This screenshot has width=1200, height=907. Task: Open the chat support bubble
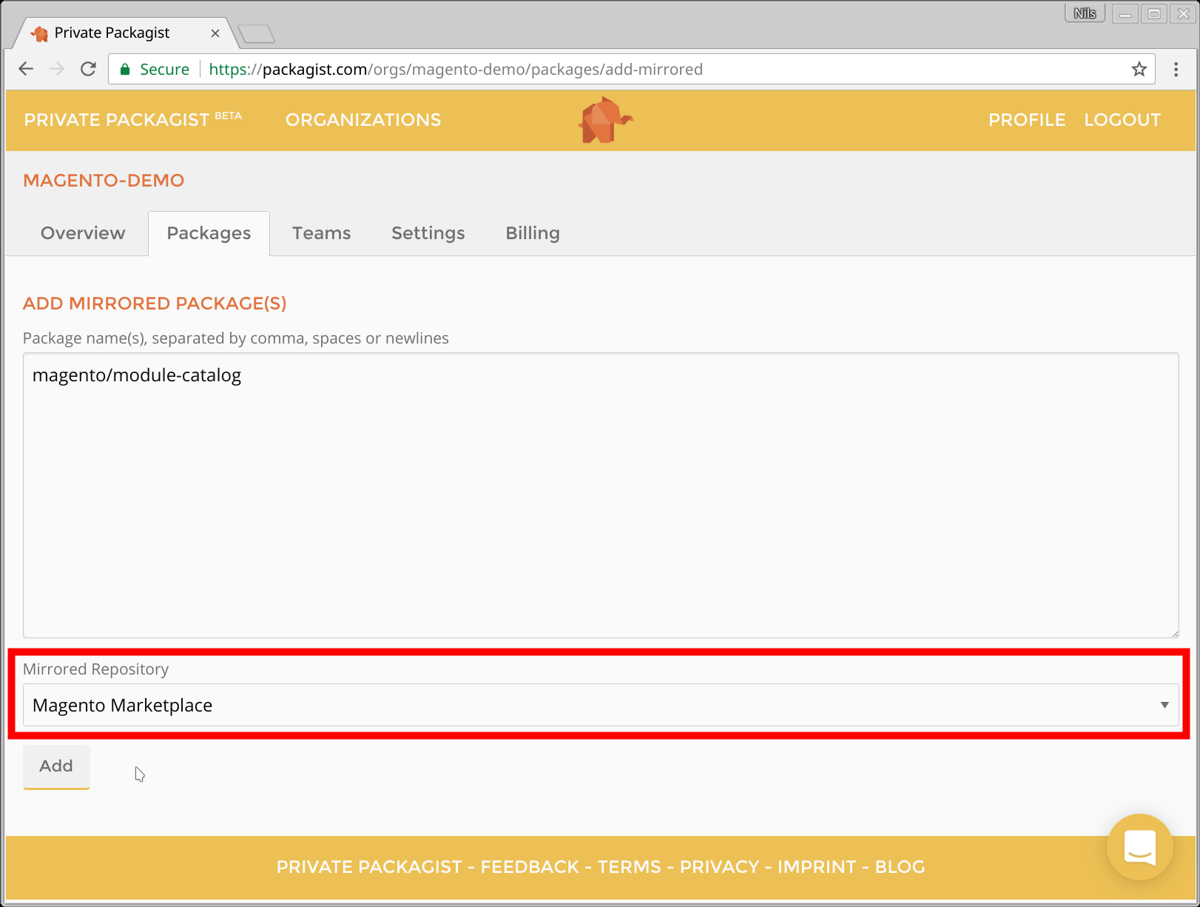(1139, 846)
